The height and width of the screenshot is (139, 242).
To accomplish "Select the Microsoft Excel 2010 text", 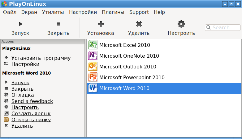I will click(x=125, y=45).
